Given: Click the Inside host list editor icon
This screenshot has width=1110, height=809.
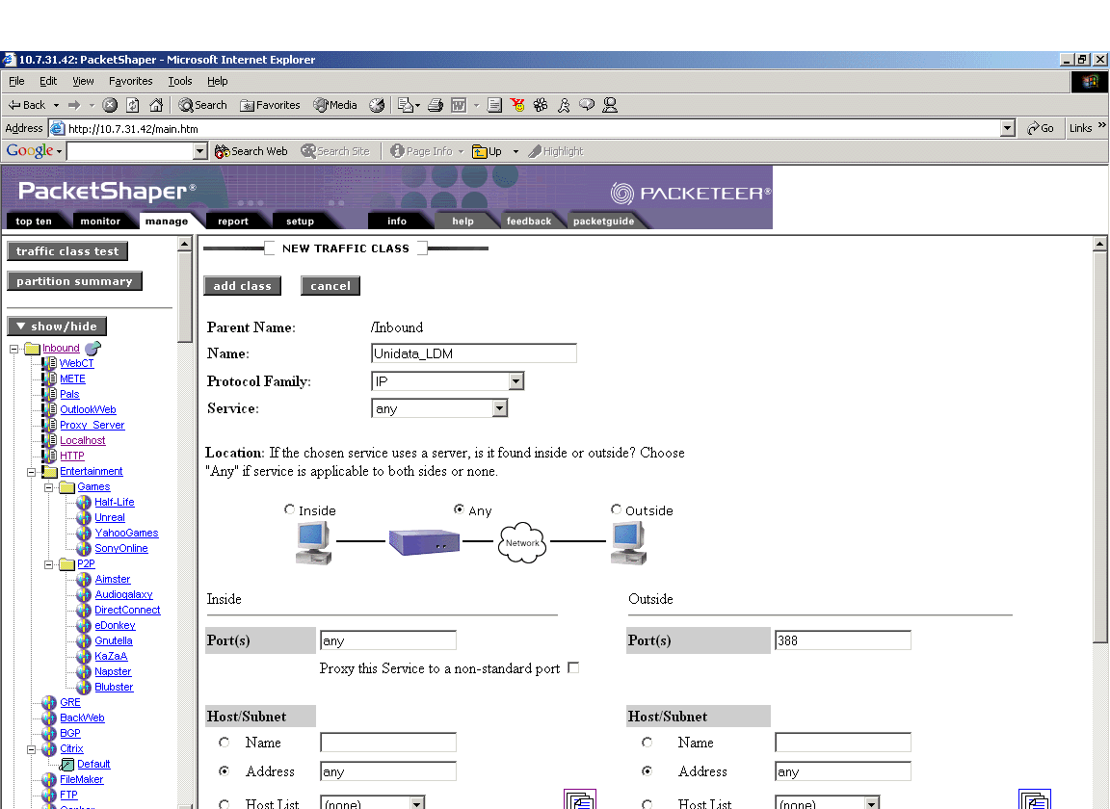Looking at the screenshot, I should 580,800.
